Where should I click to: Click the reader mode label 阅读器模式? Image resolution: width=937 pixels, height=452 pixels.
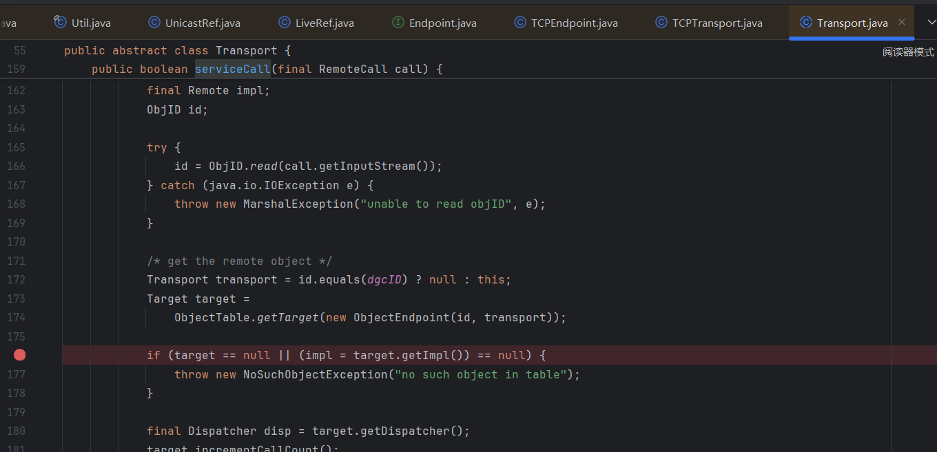pos(908,52)
